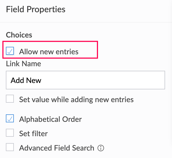Click the 'Add New' text inside the text box
The image size is (172, 158).
[26, 80]
